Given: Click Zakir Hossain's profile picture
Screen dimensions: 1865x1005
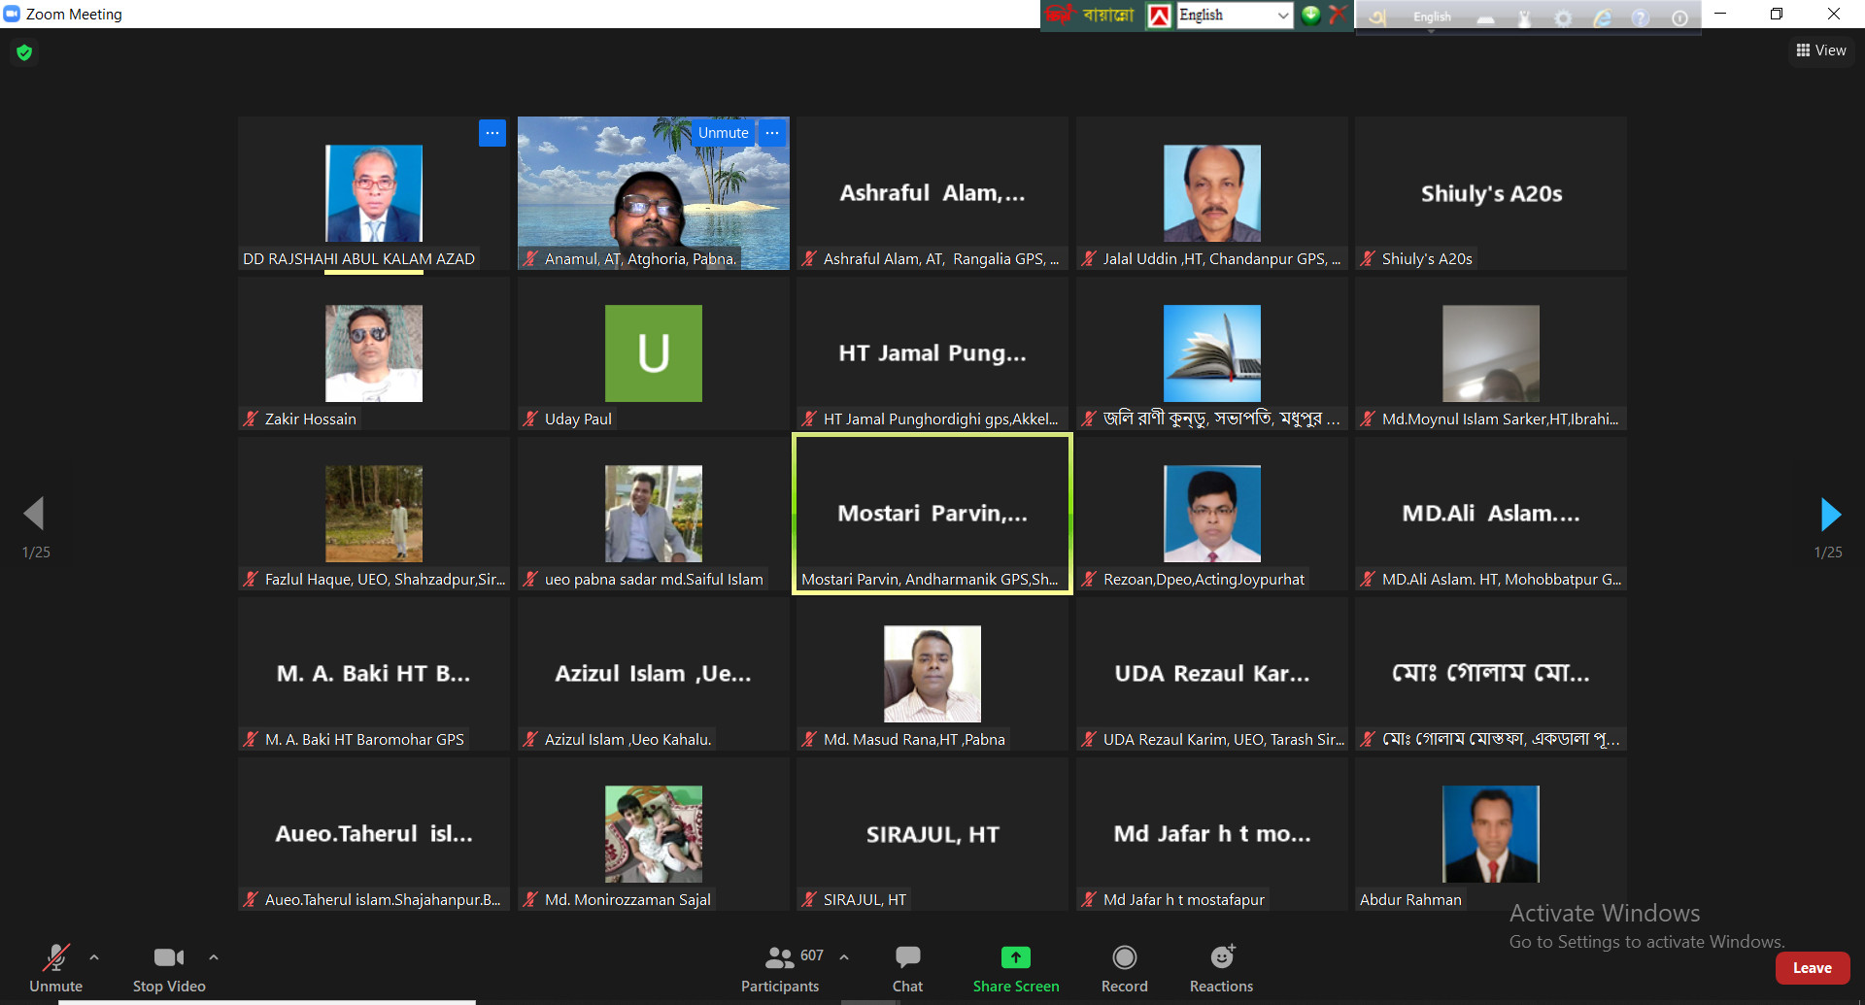Looking at the screenshot, I should point(374,353).
